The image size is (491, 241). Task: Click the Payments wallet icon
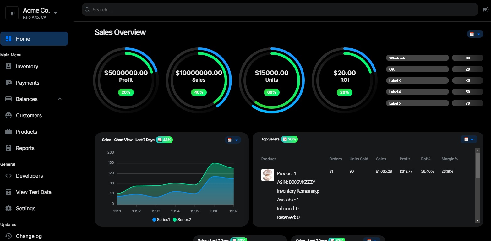[x=8, y=83]
